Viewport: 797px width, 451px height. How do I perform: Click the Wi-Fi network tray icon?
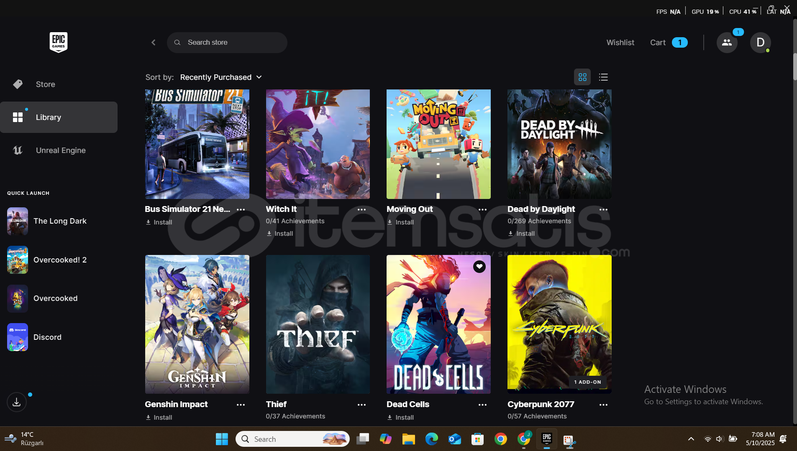coord(707,439)
